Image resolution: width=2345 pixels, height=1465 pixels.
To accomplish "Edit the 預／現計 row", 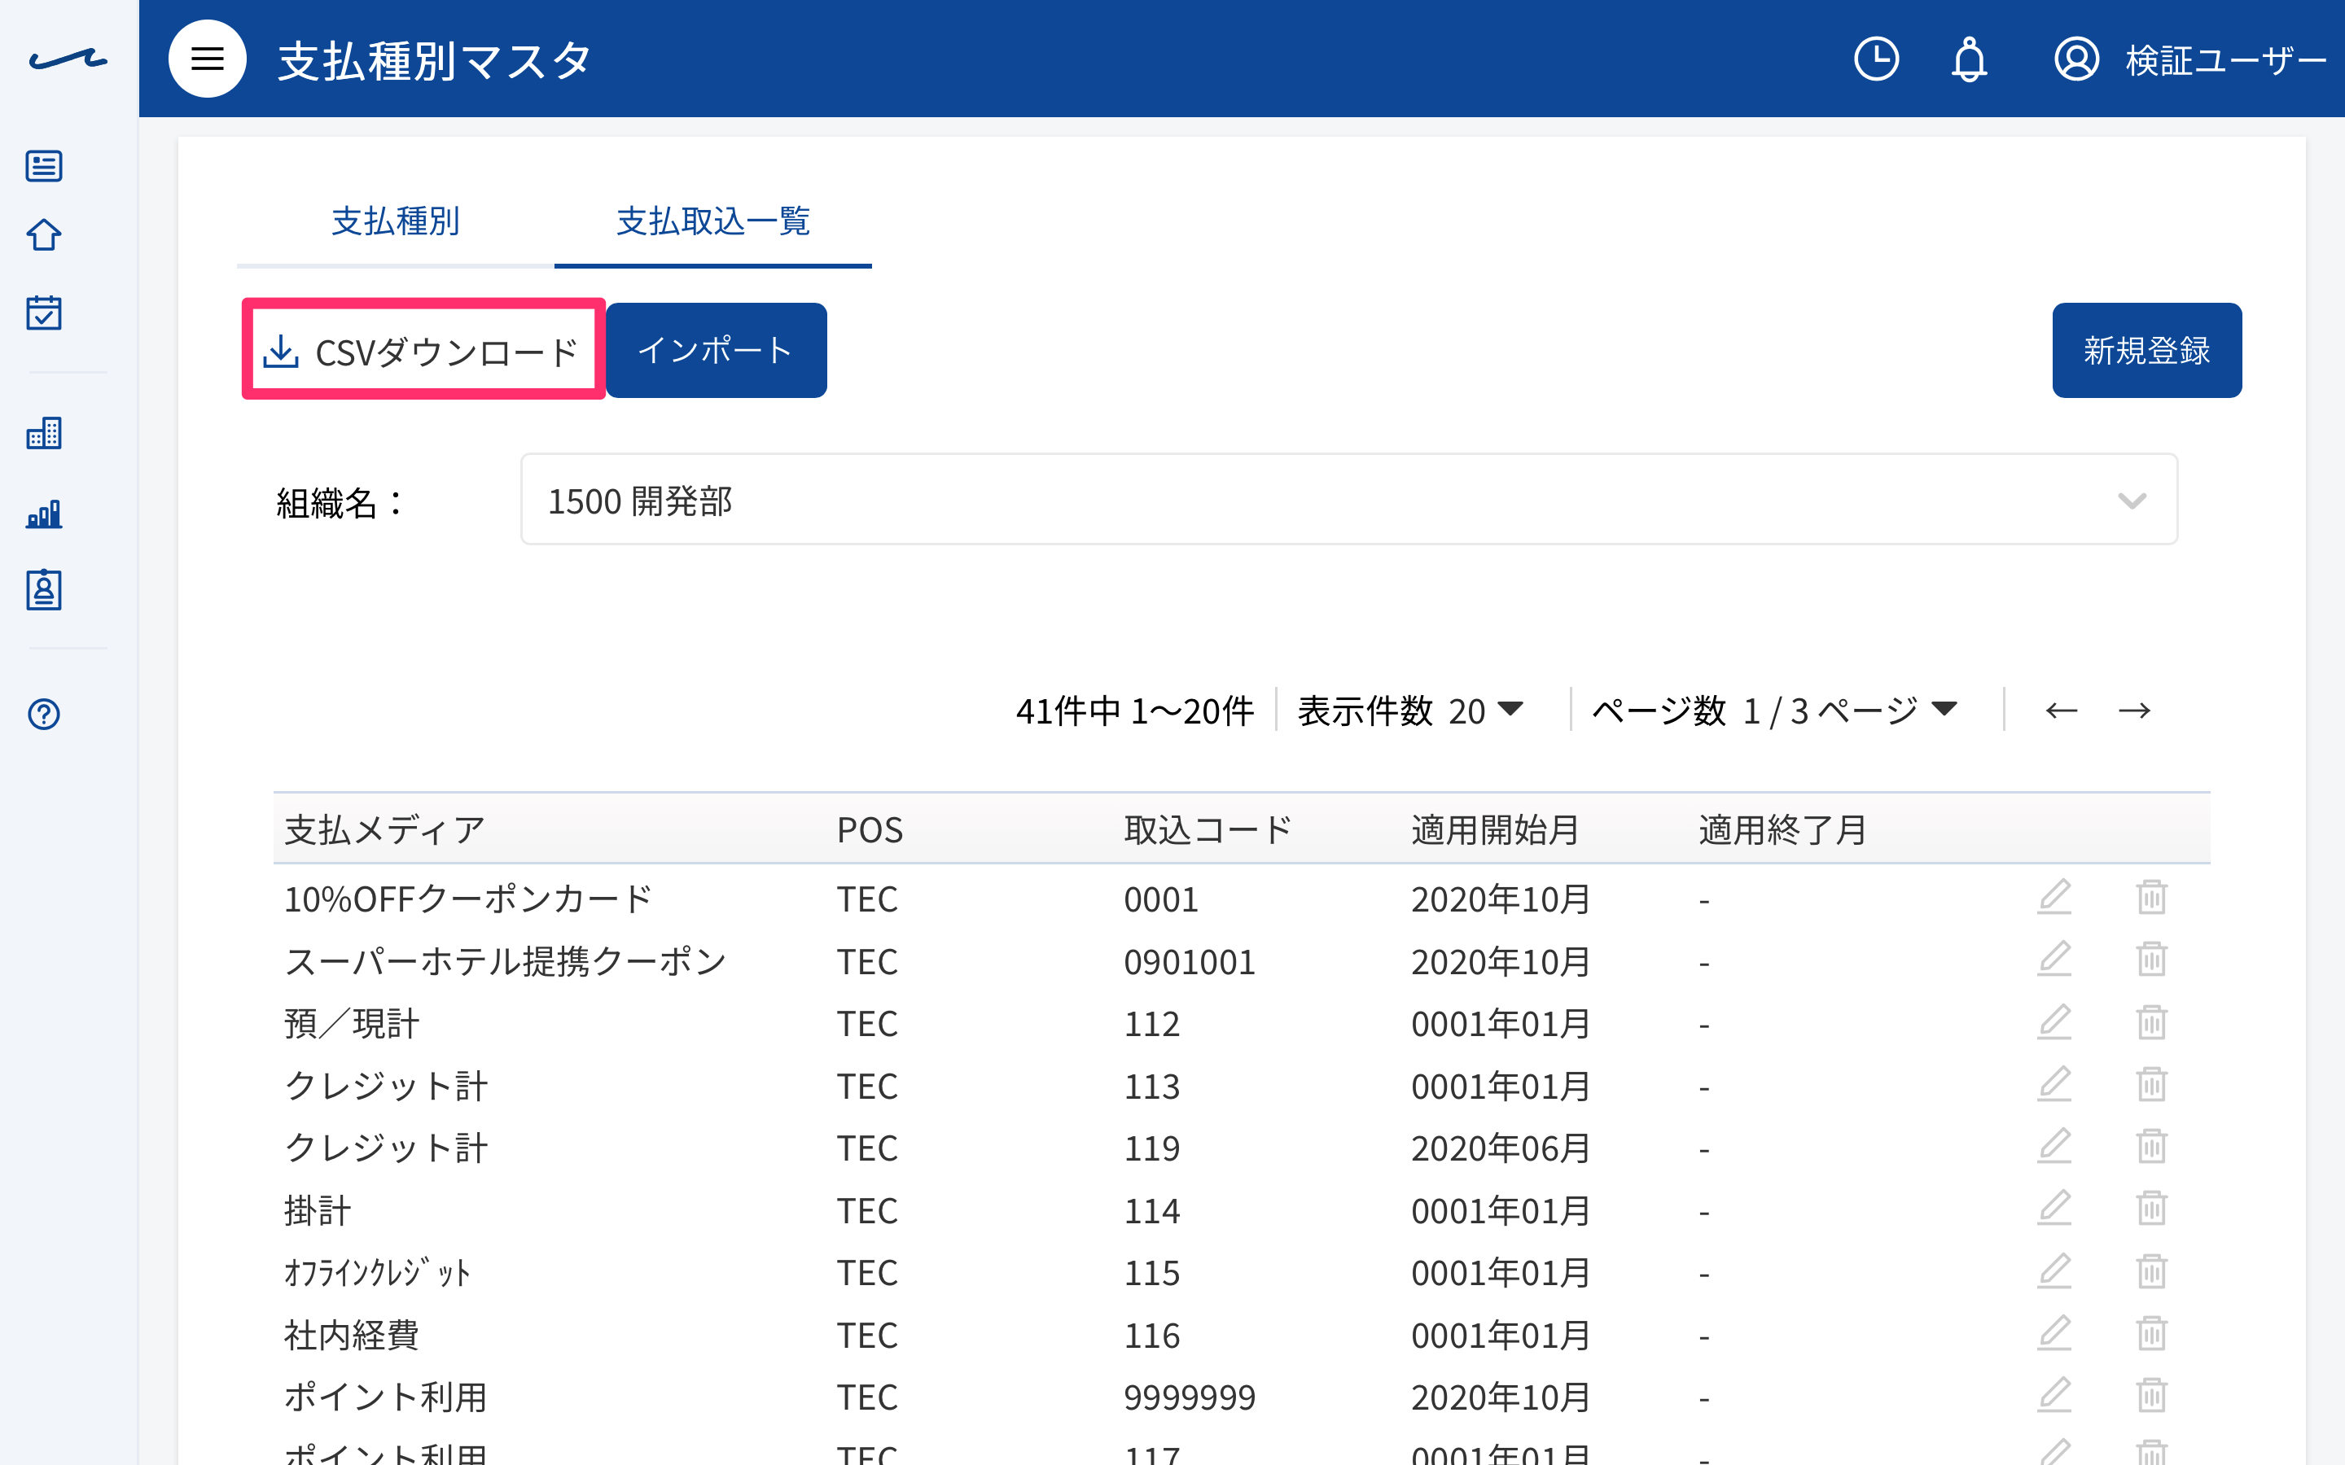I will point(2054,1022).
